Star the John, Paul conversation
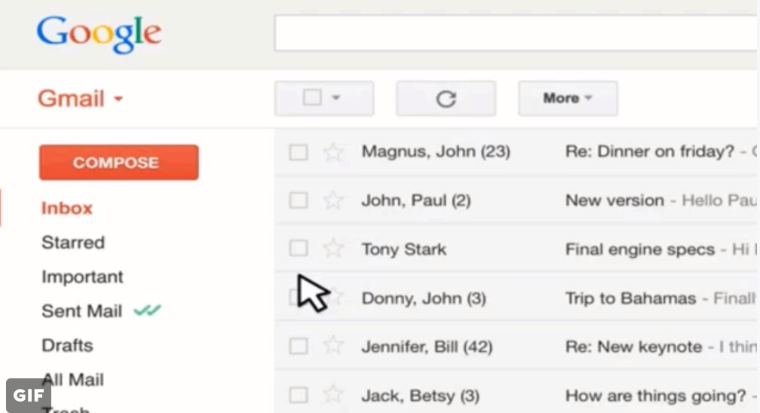Screen dimensions: 760x413 [333, 200]
